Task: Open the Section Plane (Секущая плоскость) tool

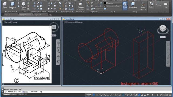Action: point(81,6)
